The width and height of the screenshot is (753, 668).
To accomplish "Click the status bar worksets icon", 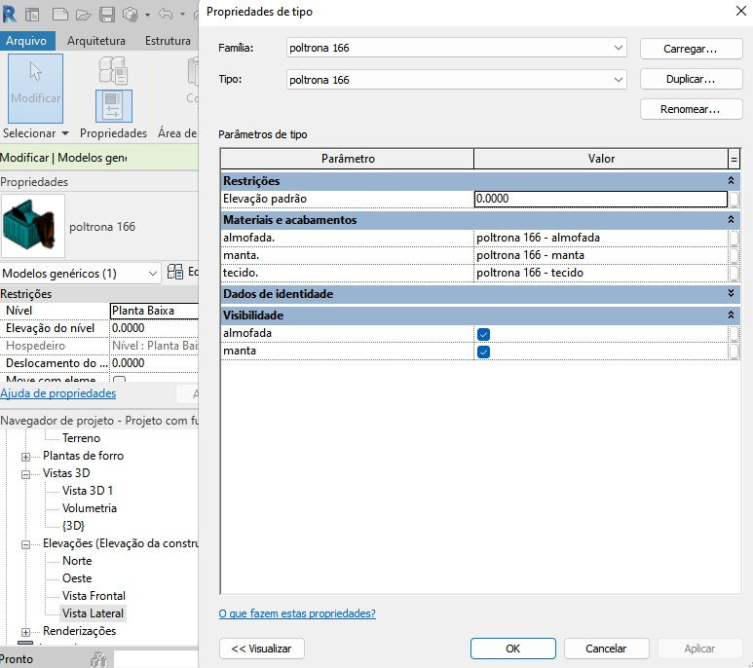I will [x=98, y=659].
